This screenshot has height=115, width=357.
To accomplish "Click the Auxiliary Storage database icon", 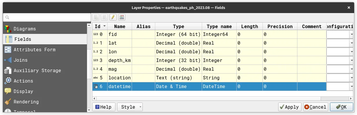I will pyautogui.click(x=8, y=70).
